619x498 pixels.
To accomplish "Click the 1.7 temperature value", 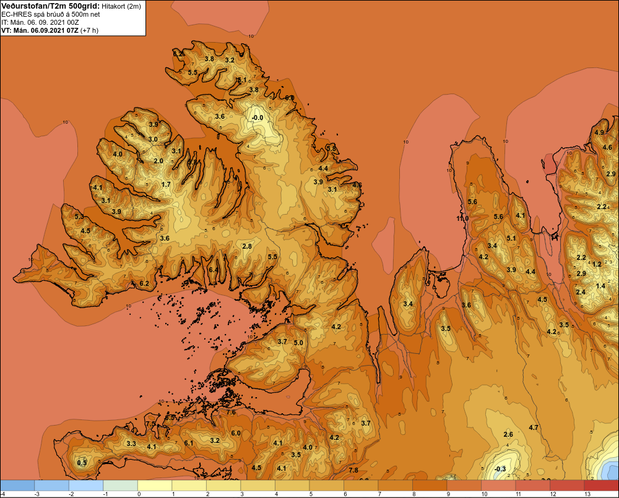I will pyautogui.click(x=166, y=184).
